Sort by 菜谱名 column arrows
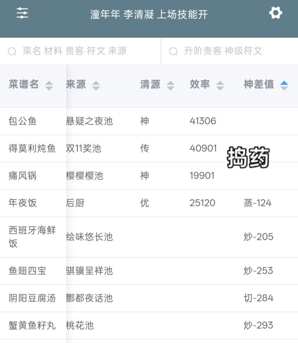 (x=49, y=85)
